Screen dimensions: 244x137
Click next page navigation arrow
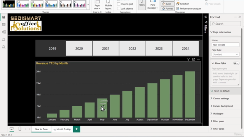tap(29, 129)
